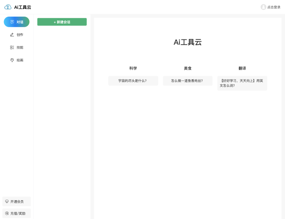Click the diamond icon beside 开通会员
The image size is (285, 219).
(x=7, y=201)
